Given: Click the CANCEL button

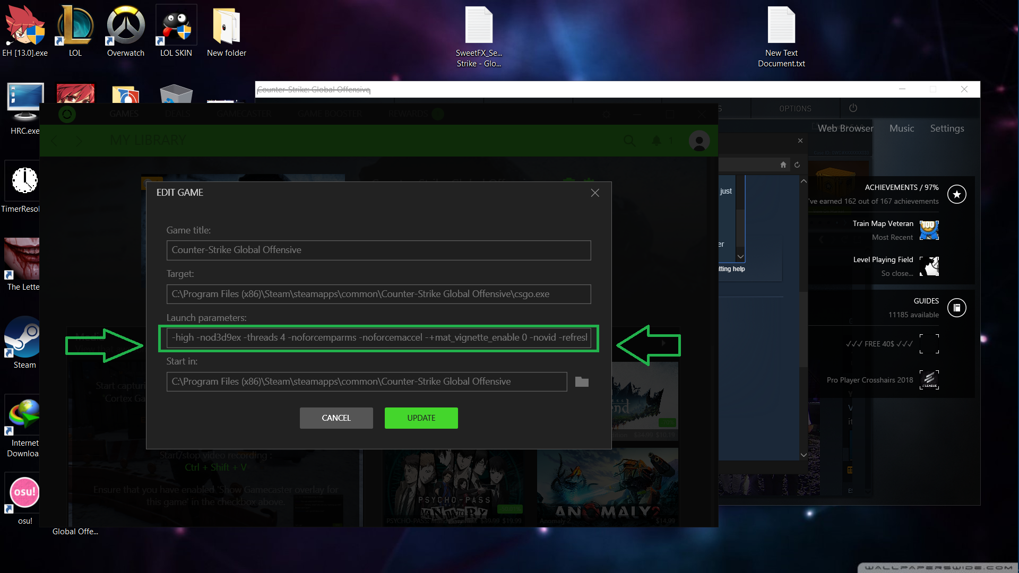Looking at the screenshot, I should click(x=336, y=418).
